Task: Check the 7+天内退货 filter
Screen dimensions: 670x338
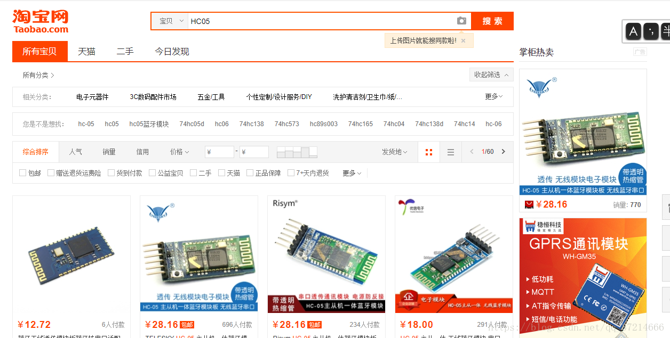Action: tap(291, 172)
